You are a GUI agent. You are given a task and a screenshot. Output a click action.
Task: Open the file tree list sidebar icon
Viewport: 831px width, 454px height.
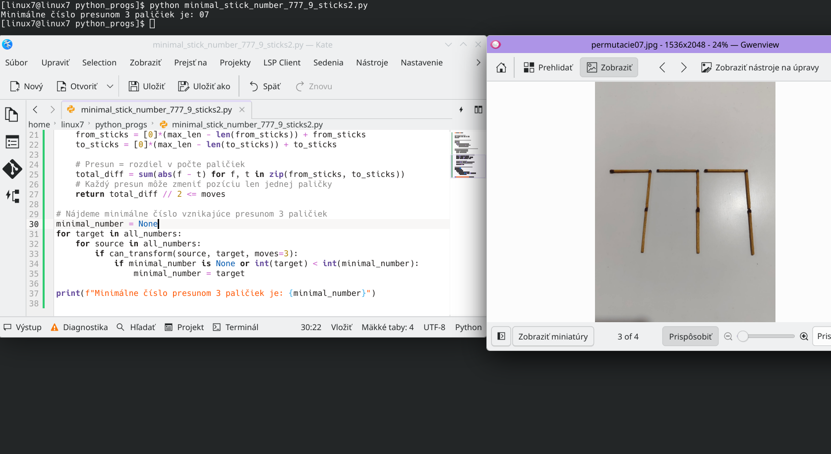pyautogui.click(x=12, y=142)
